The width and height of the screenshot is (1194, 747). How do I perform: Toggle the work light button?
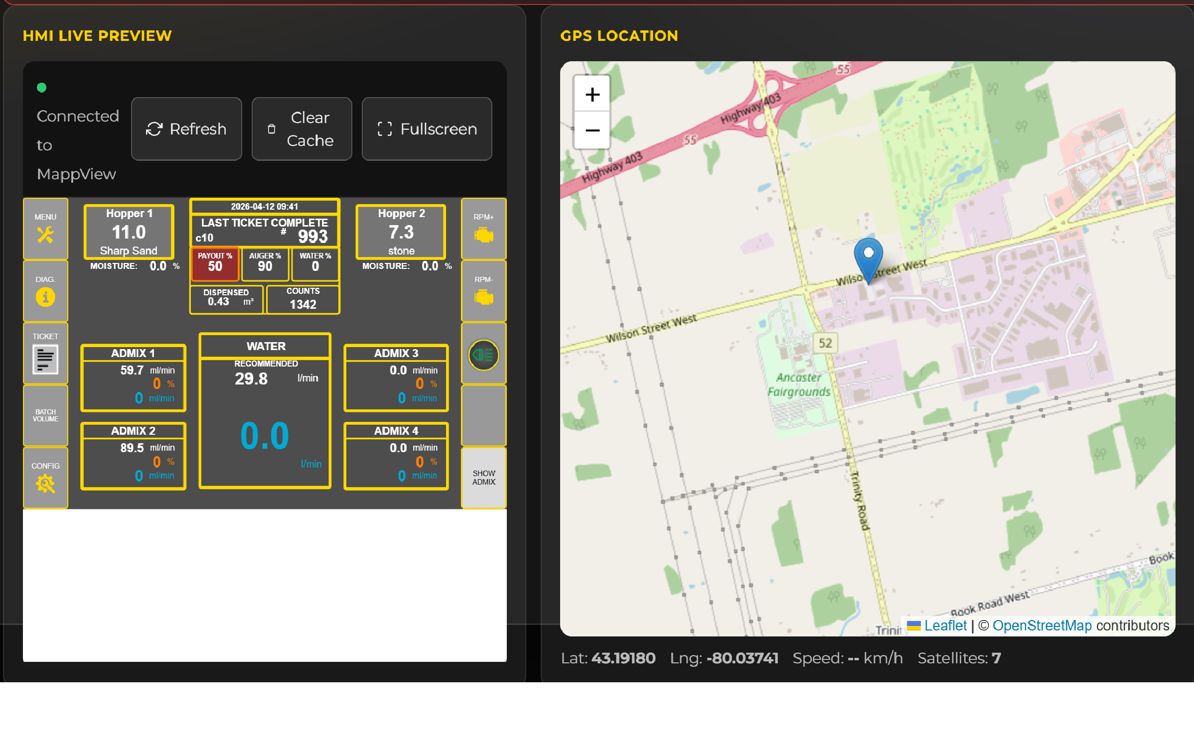click(482, 354)
